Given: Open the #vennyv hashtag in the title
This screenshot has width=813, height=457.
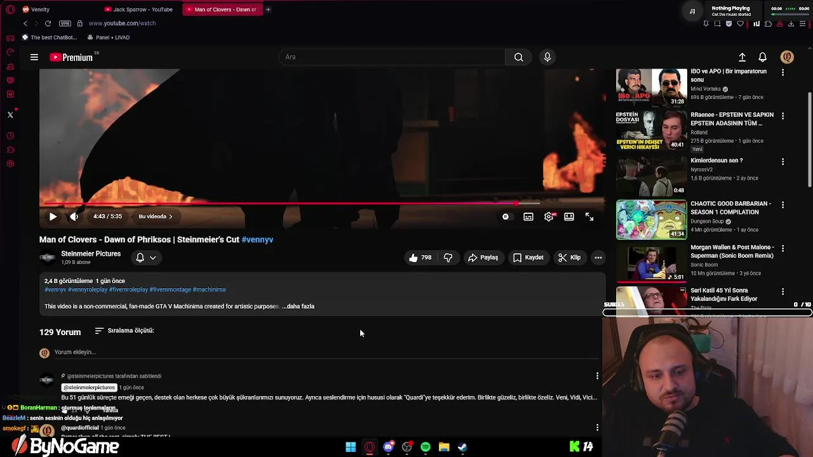Looking at the screenshot, I should tap(257, 239).
